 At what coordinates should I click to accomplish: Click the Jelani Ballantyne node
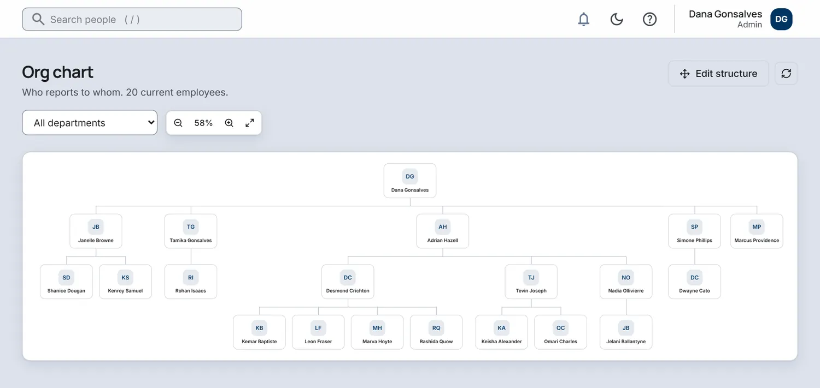pyautogui.click(x=626, y=332)
